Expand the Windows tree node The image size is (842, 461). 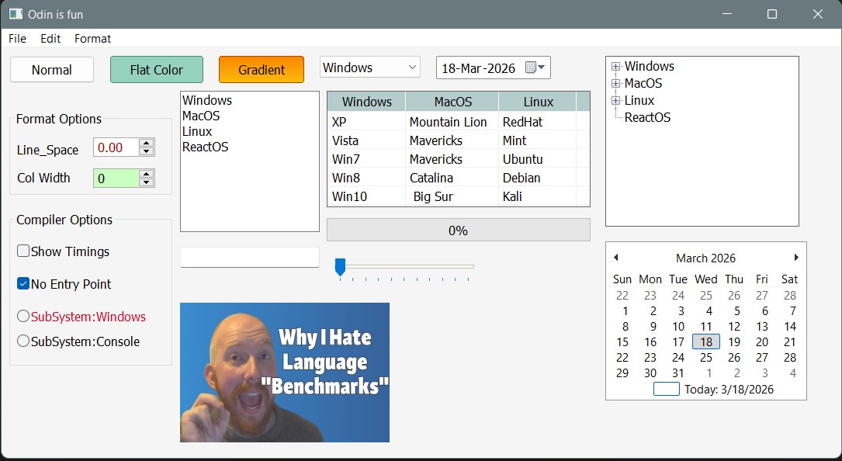[x=616, y=67]
